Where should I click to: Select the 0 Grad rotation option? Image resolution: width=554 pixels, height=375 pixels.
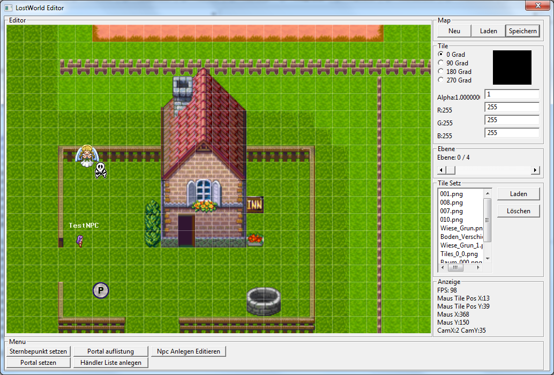click(440, 54)
